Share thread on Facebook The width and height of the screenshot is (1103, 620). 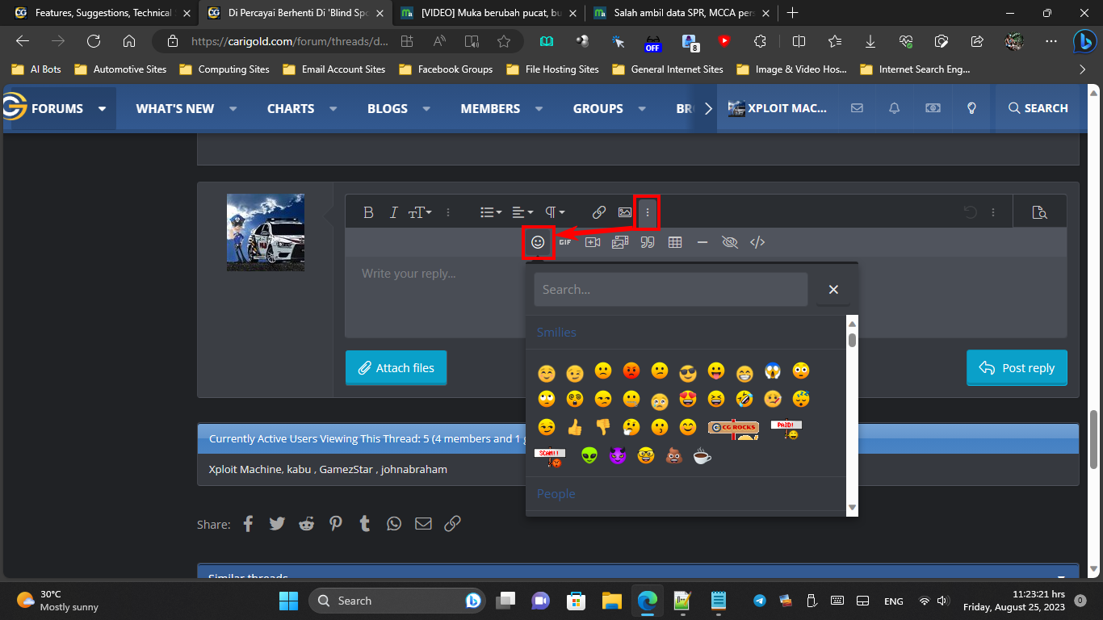[x=248, y=523]
